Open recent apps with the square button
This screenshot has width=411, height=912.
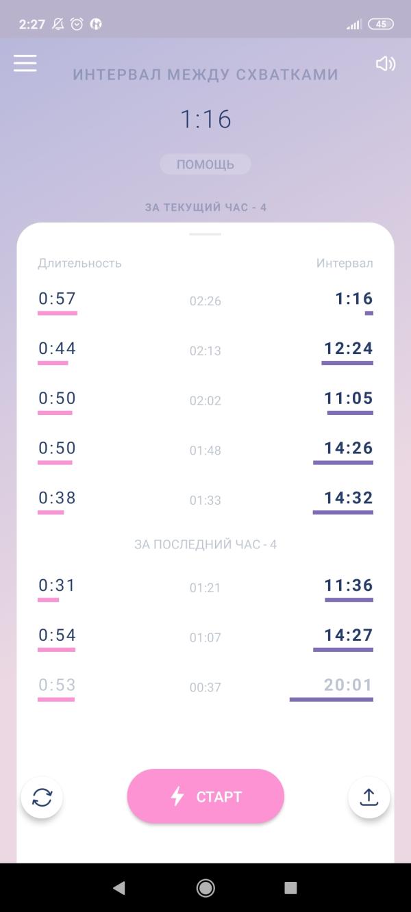tap(291, 888)
